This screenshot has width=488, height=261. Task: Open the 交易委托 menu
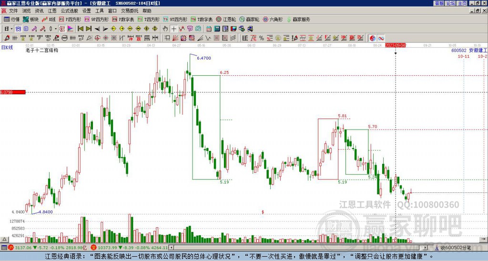point(130,10)
